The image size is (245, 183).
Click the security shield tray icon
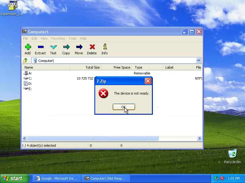(222, 178)
